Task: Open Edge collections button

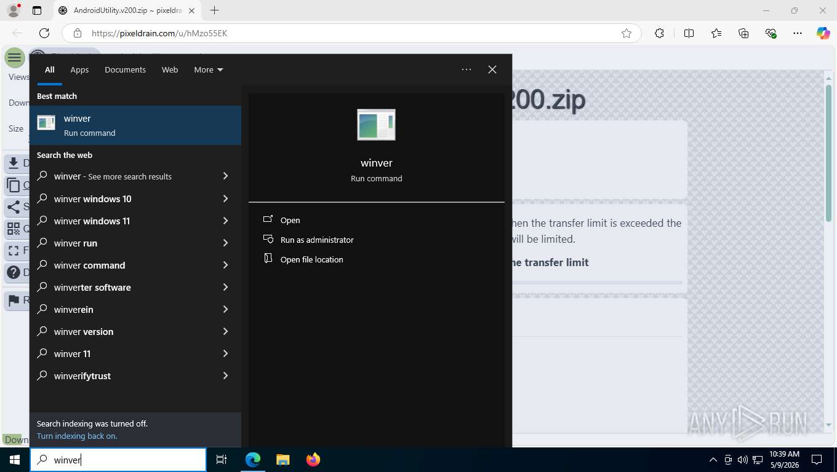Action: coord(743,33)
